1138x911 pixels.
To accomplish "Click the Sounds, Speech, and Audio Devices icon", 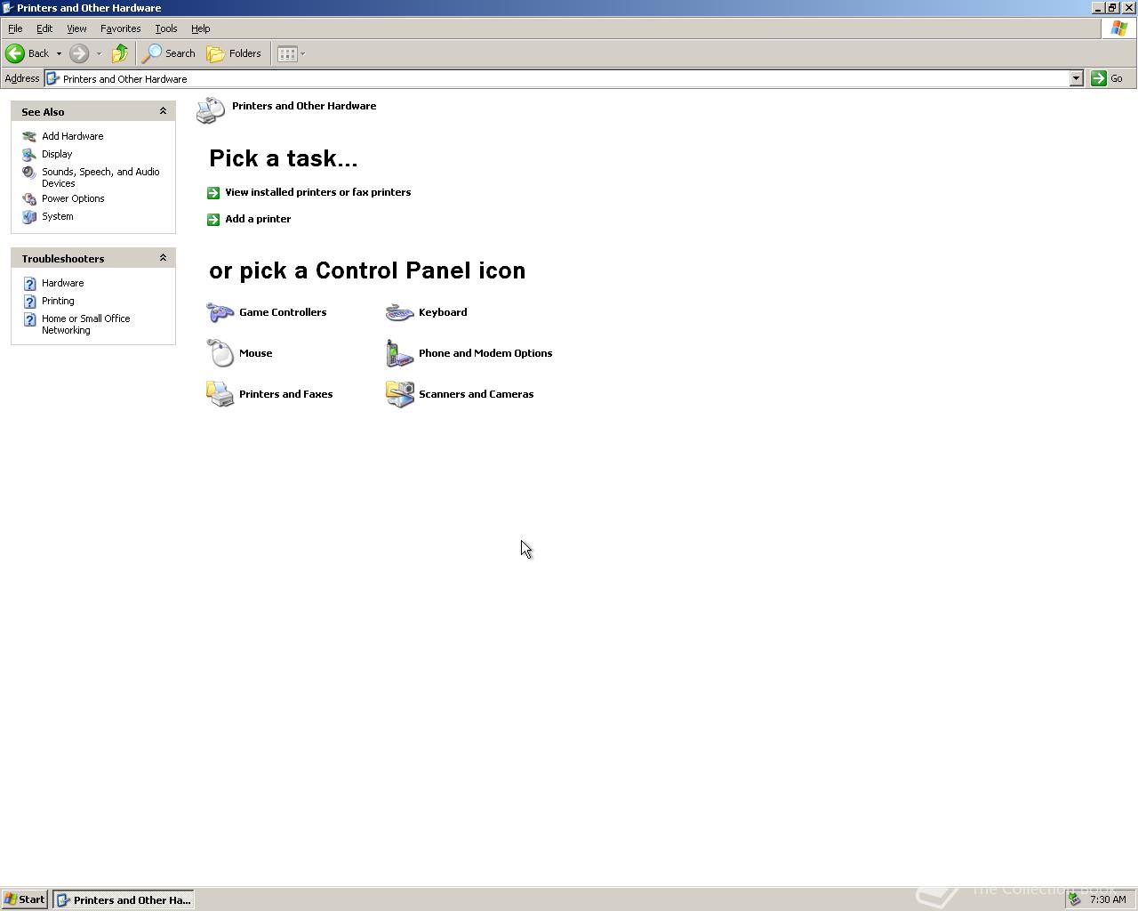I will [x=29, y=173].
